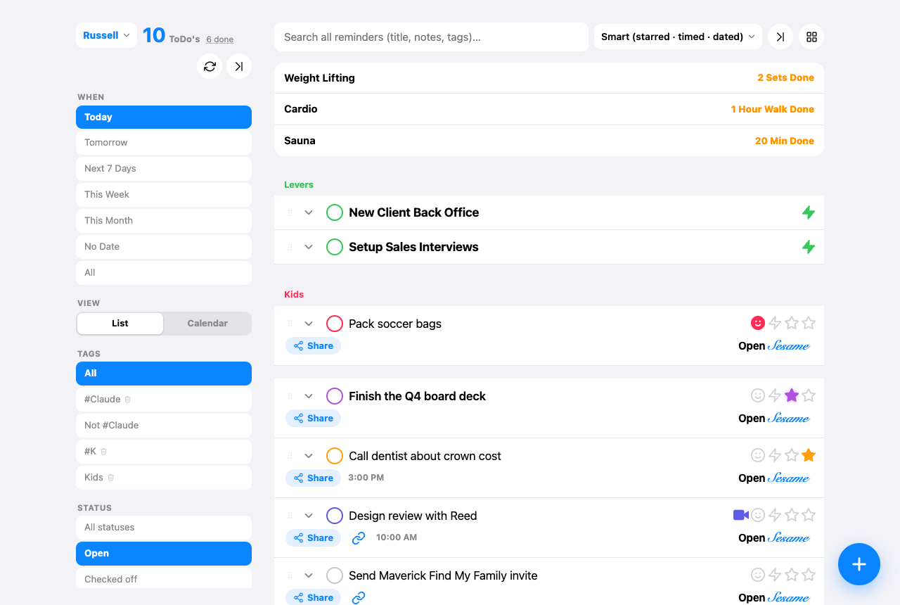This screenshot has height=605, width=900.
Task: Select the Checked off status filter
Action: [164, 579]
